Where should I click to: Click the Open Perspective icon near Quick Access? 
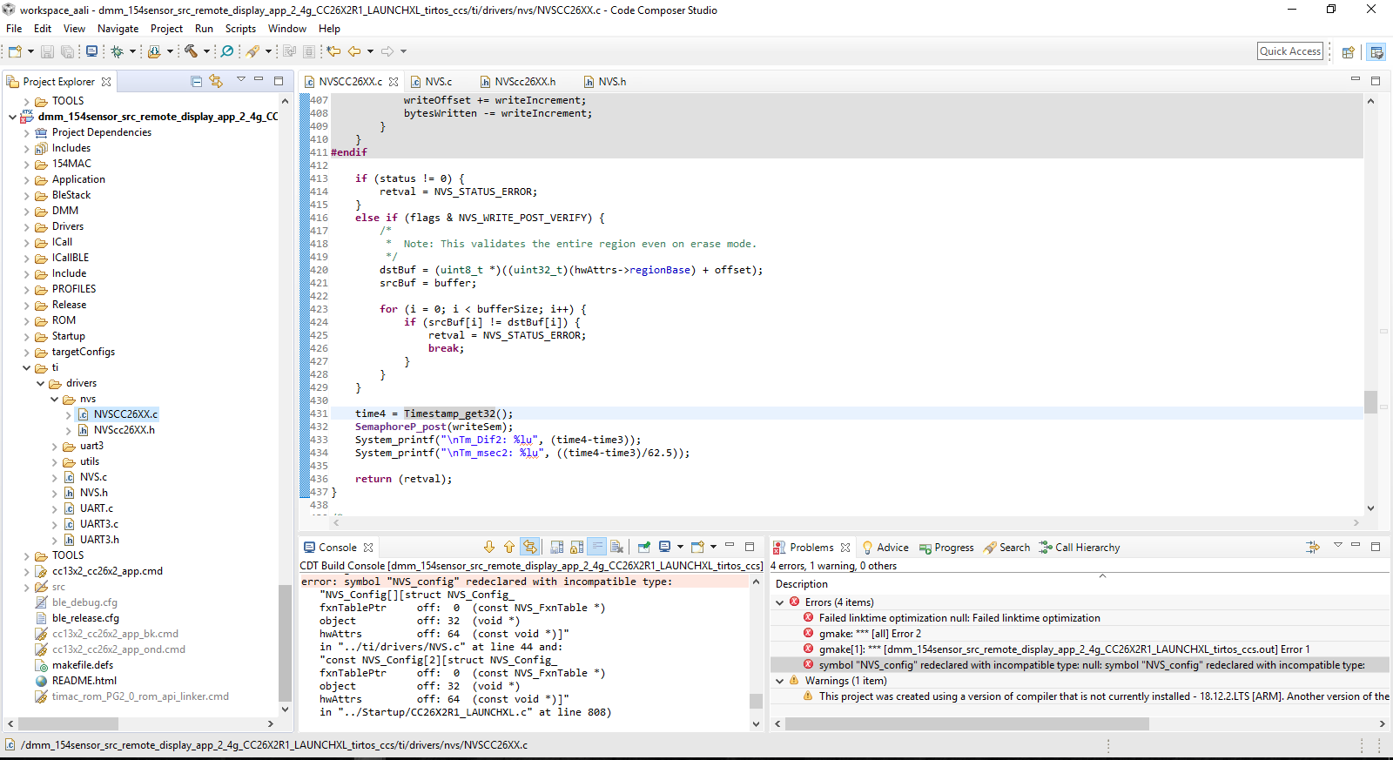coord(1348,52)
